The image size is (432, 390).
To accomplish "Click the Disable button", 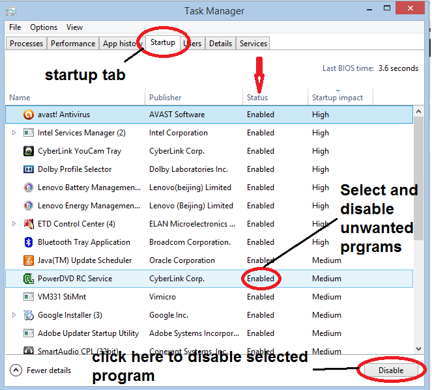I will pos(391,370).
